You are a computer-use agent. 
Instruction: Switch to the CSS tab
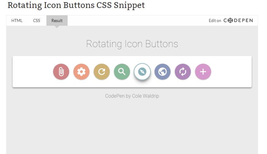[37, 21]
